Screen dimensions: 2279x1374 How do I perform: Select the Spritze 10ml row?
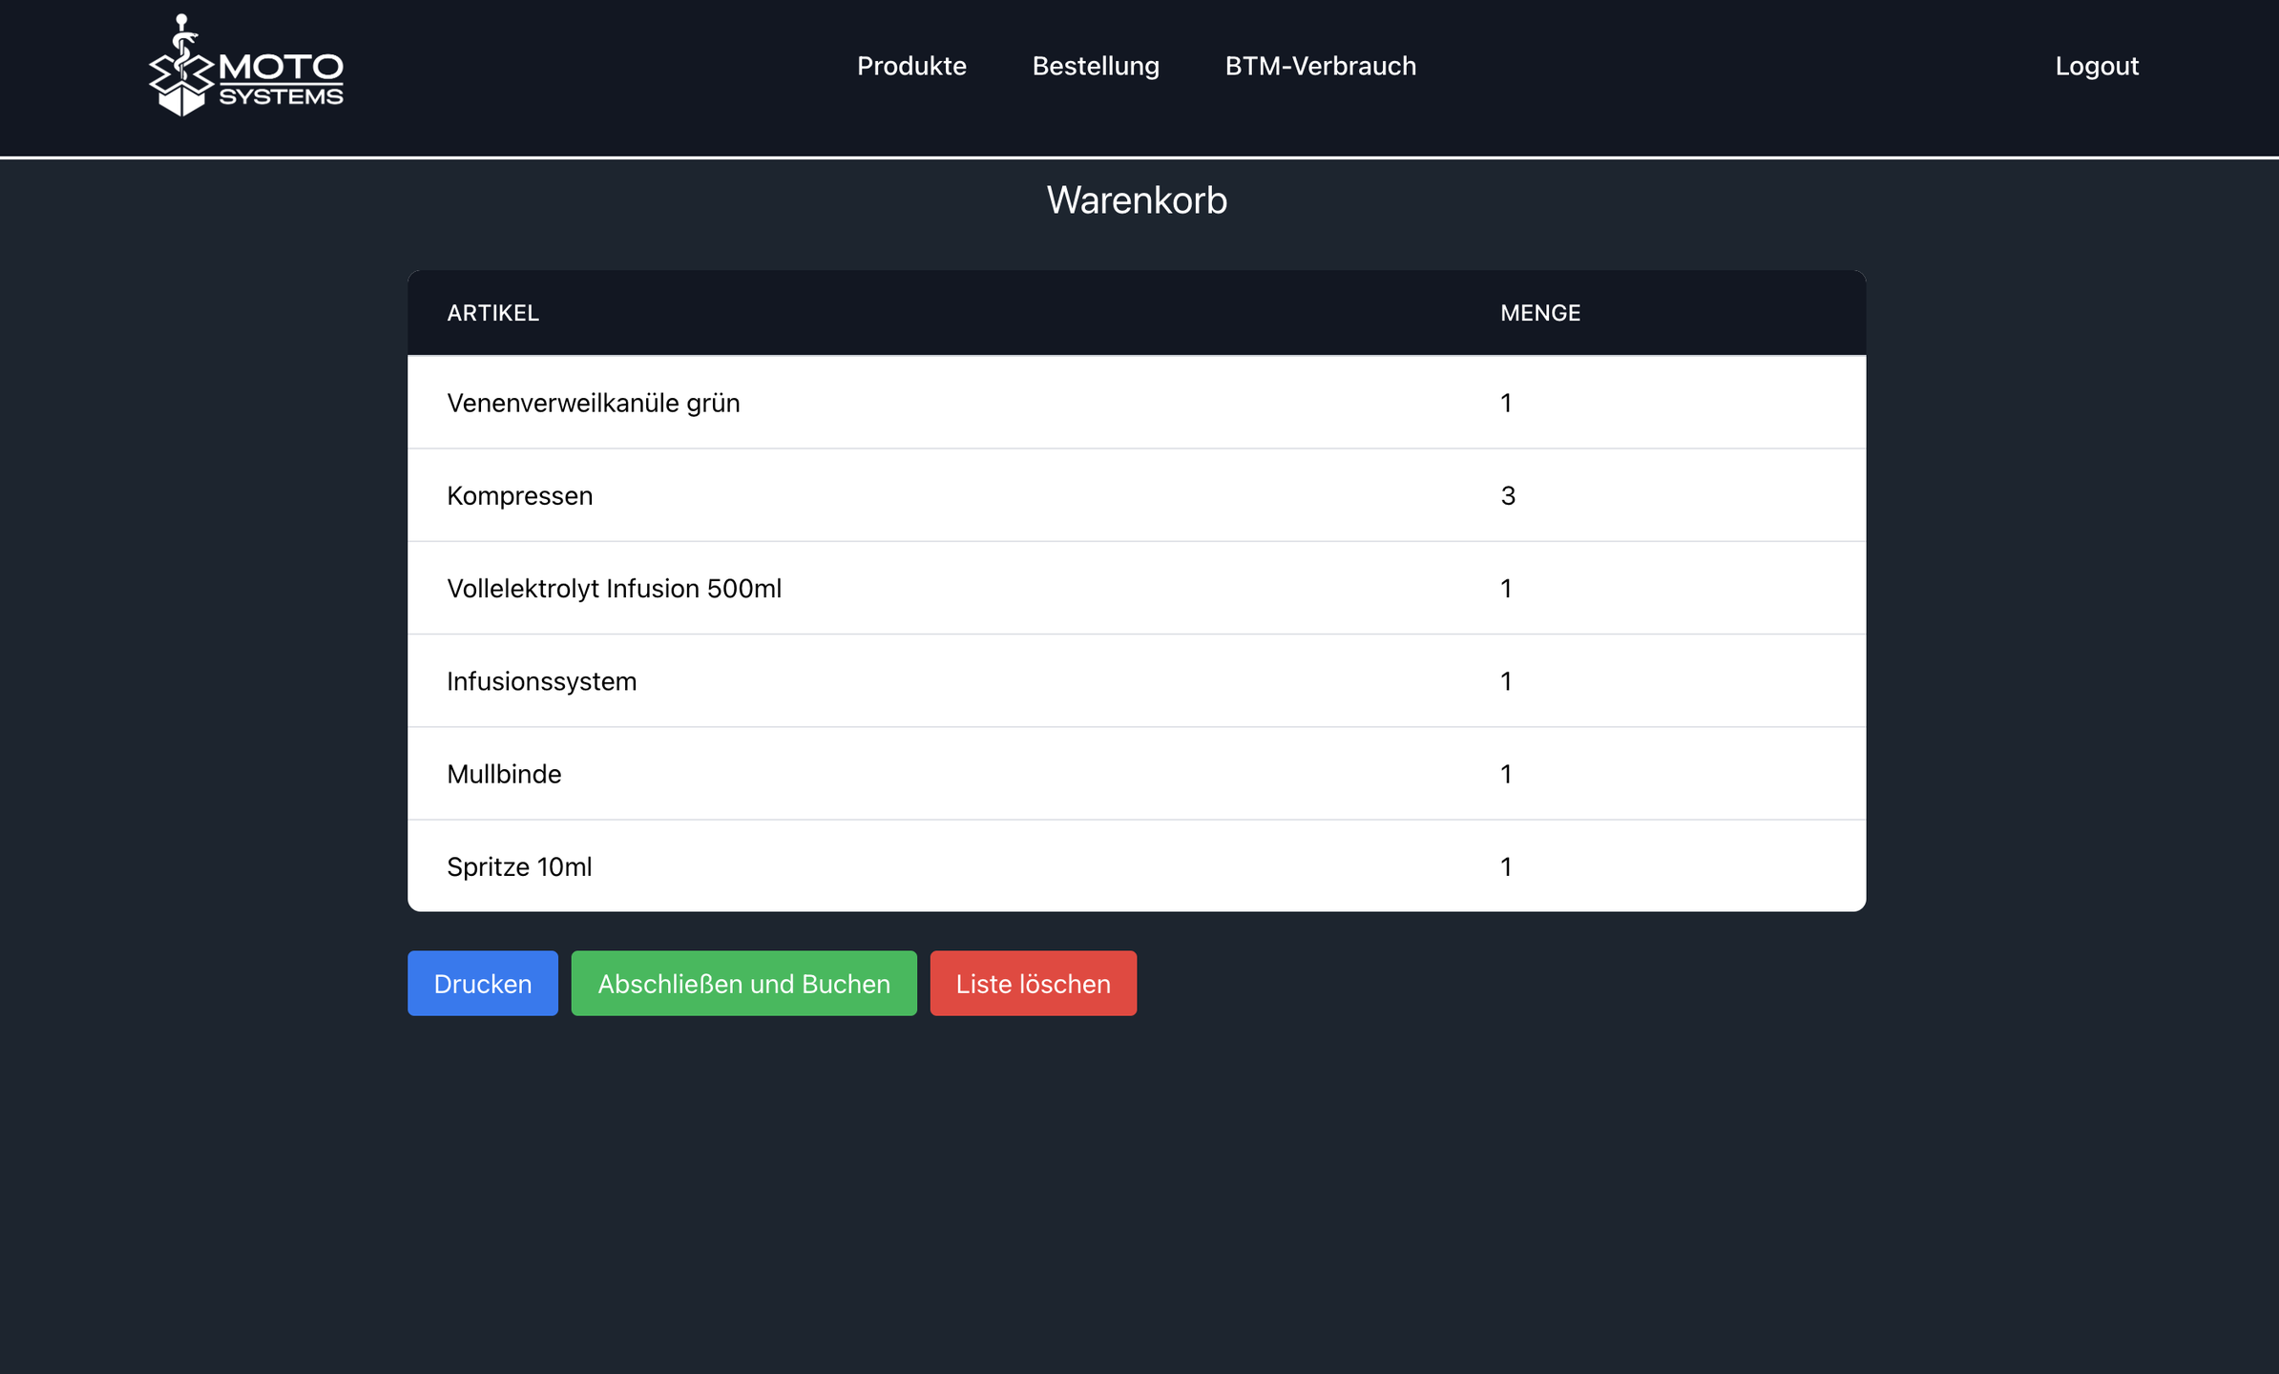[519, 866]
